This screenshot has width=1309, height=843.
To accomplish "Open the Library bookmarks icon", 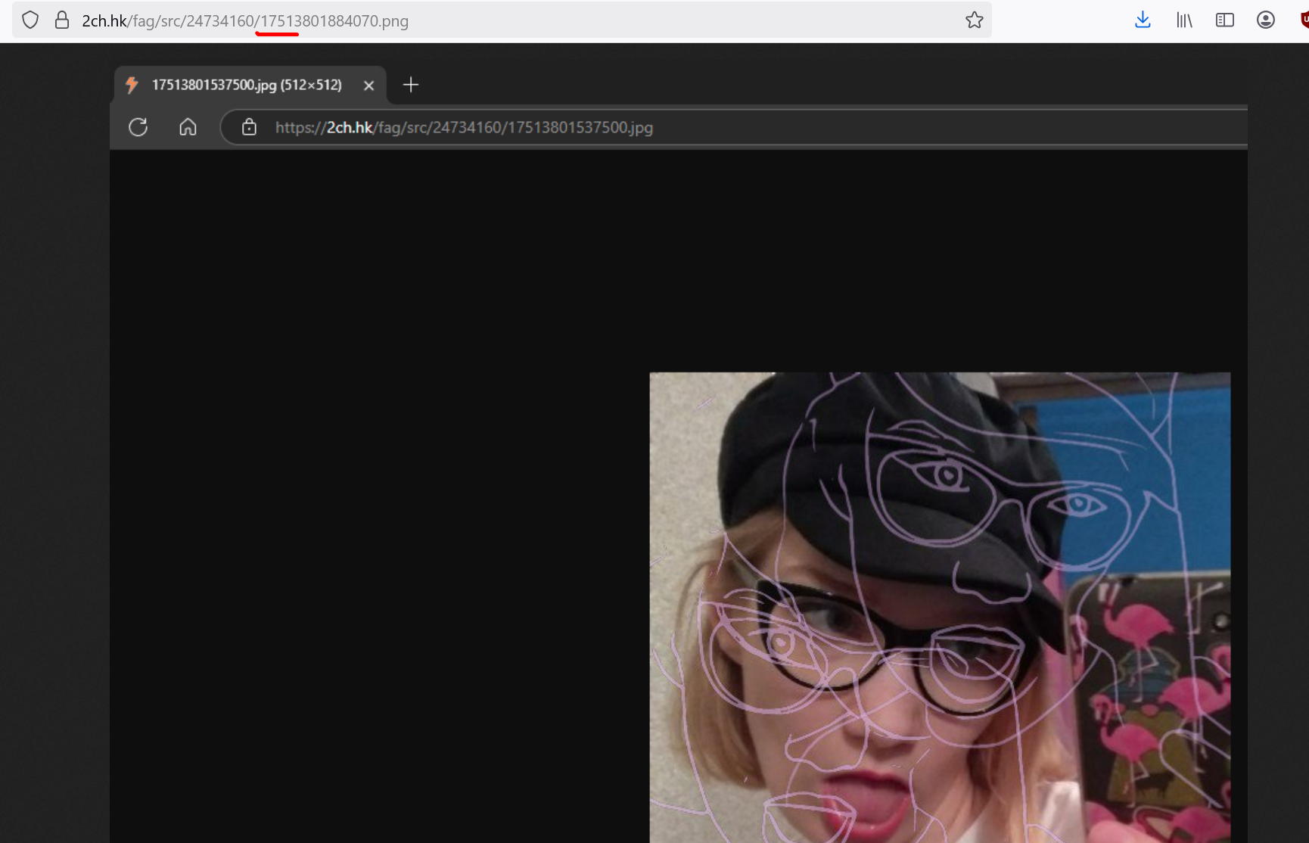I will pos(1184,20).
